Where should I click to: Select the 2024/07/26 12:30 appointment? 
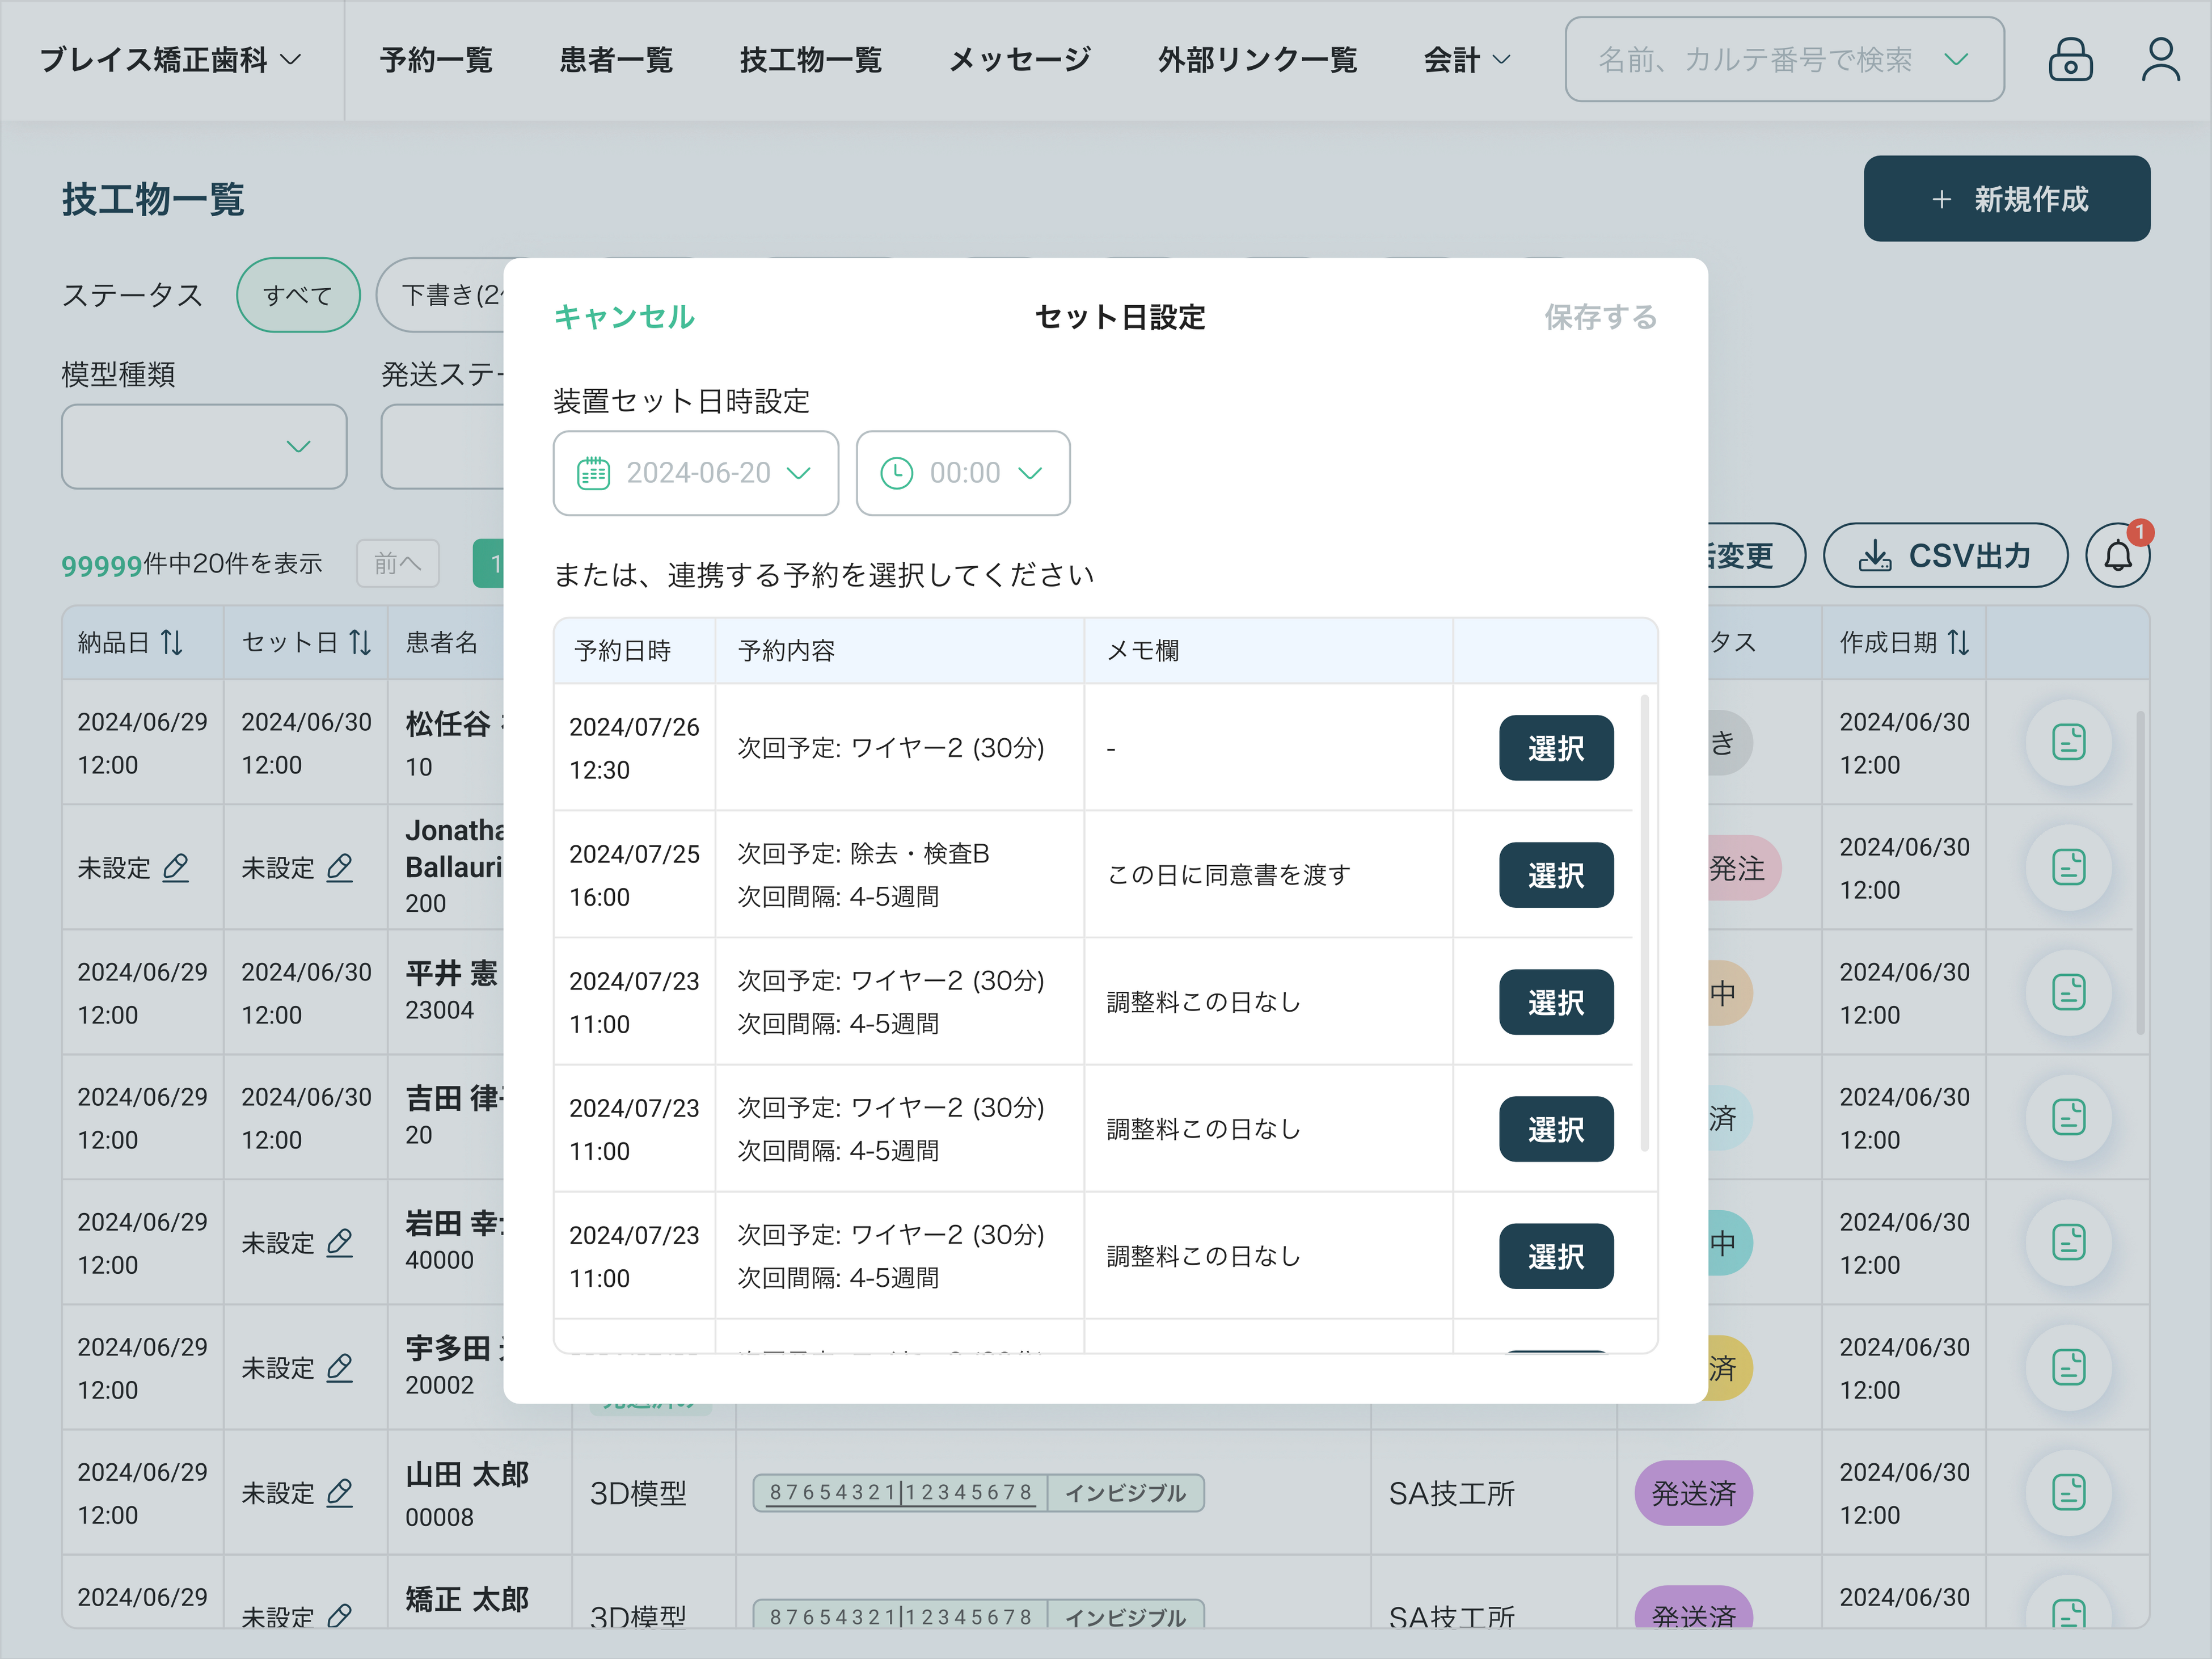[1556, 747]
